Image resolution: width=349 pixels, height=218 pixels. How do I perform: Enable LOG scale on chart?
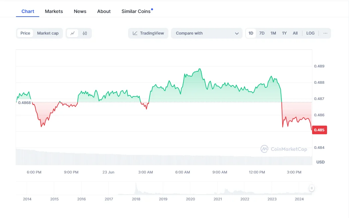click(x=310, y=33)
